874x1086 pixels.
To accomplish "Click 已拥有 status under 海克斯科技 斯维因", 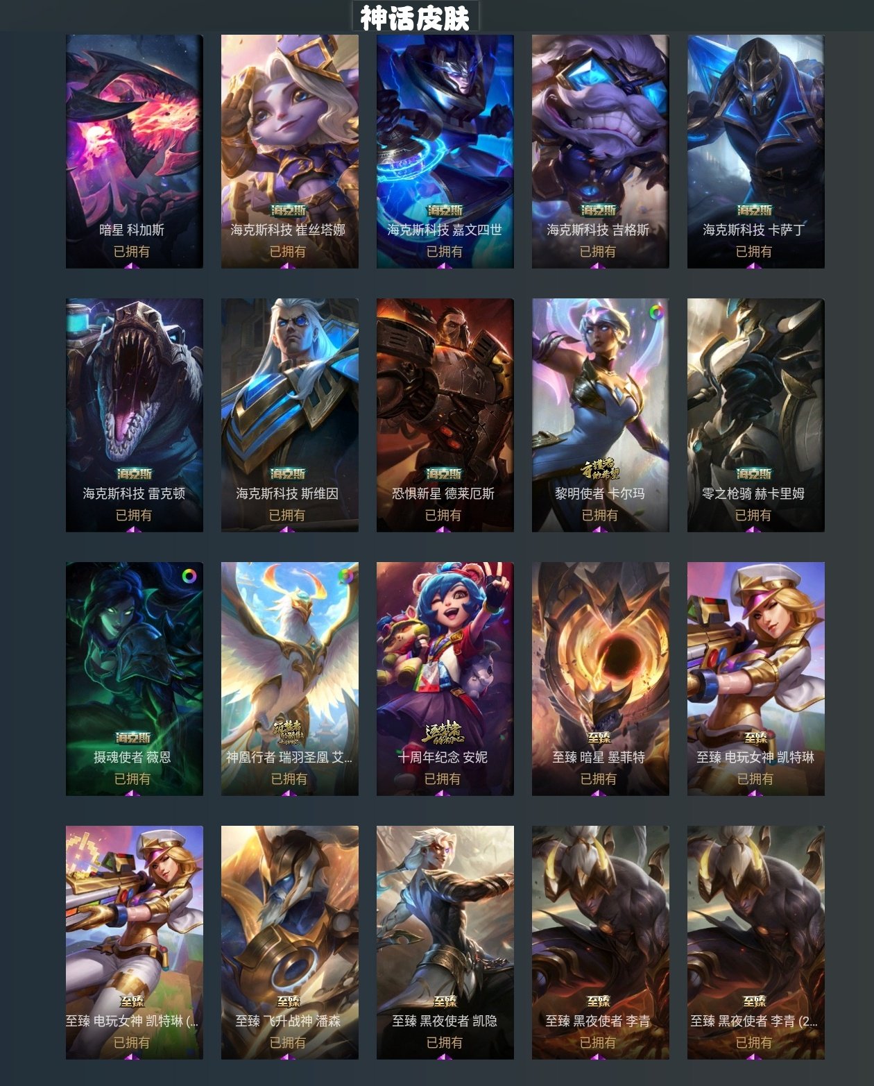I will (x=286, y=515).
